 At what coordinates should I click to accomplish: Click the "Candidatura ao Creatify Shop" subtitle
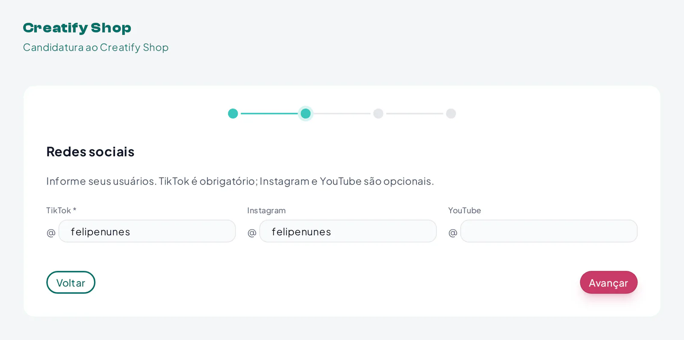point(96,47)
